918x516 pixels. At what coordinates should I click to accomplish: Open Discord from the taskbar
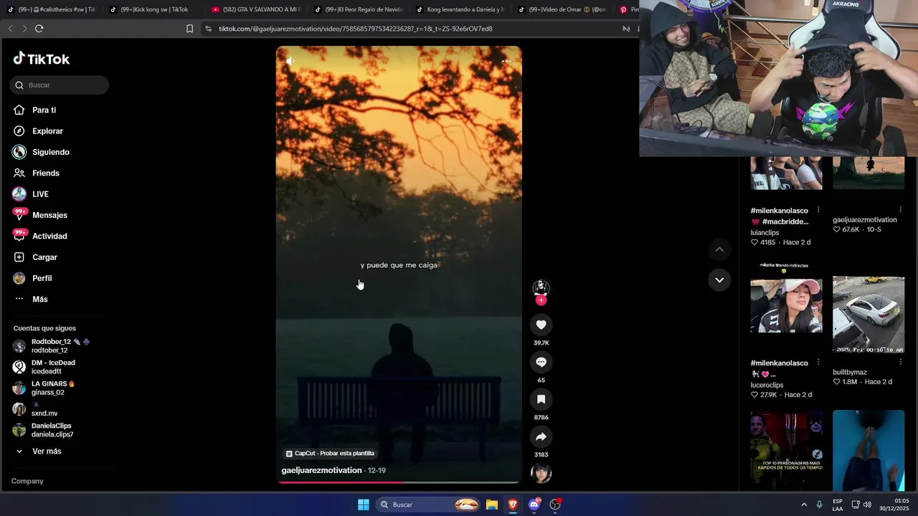click(534, 505)
